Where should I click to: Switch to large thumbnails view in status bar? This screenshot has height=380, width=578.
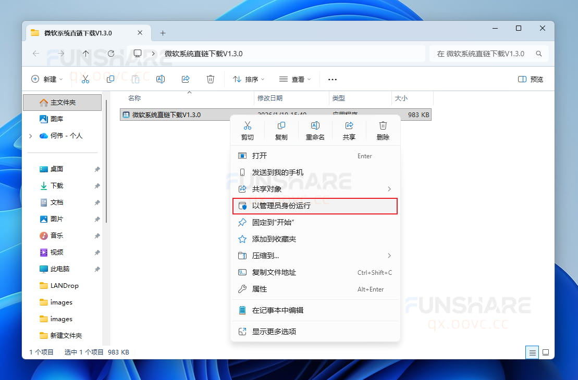click(546, 352)
